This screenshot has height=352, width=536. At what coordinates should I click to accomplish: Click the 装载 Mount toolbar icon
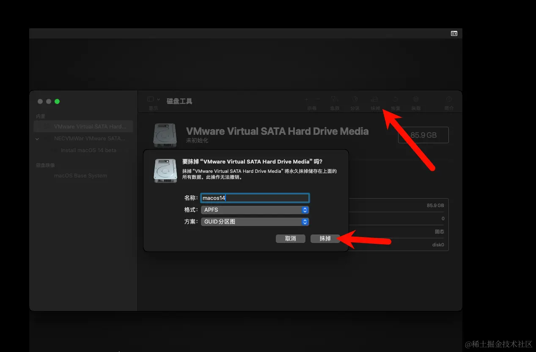click(416, 99)
